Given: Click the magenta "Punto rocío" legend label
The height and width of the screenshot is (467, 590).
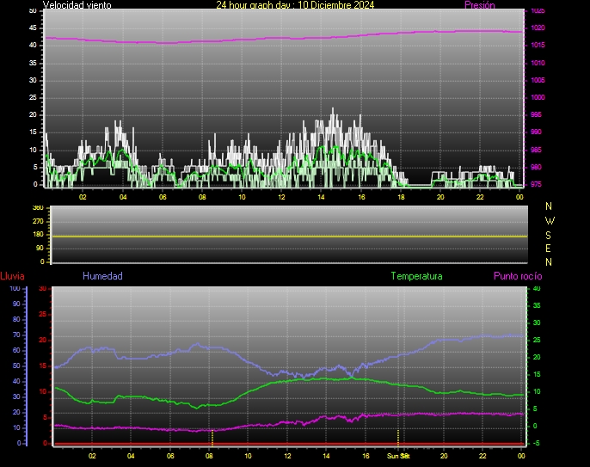Looking at the screenshot, I should click(518, 276).
